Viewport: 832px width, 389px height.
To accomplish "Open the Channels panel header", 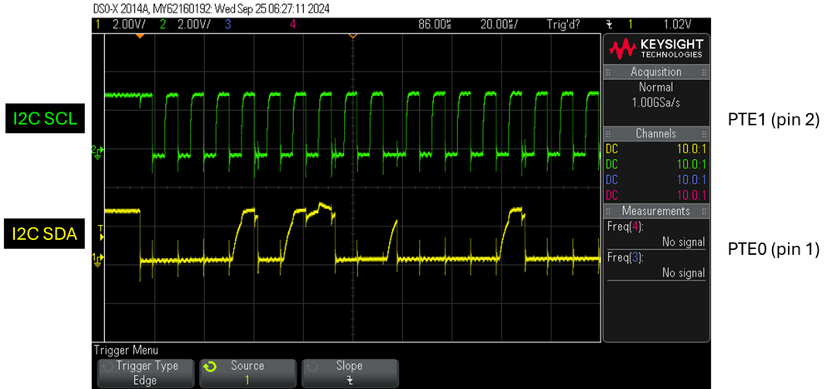I will coord(655,133).
